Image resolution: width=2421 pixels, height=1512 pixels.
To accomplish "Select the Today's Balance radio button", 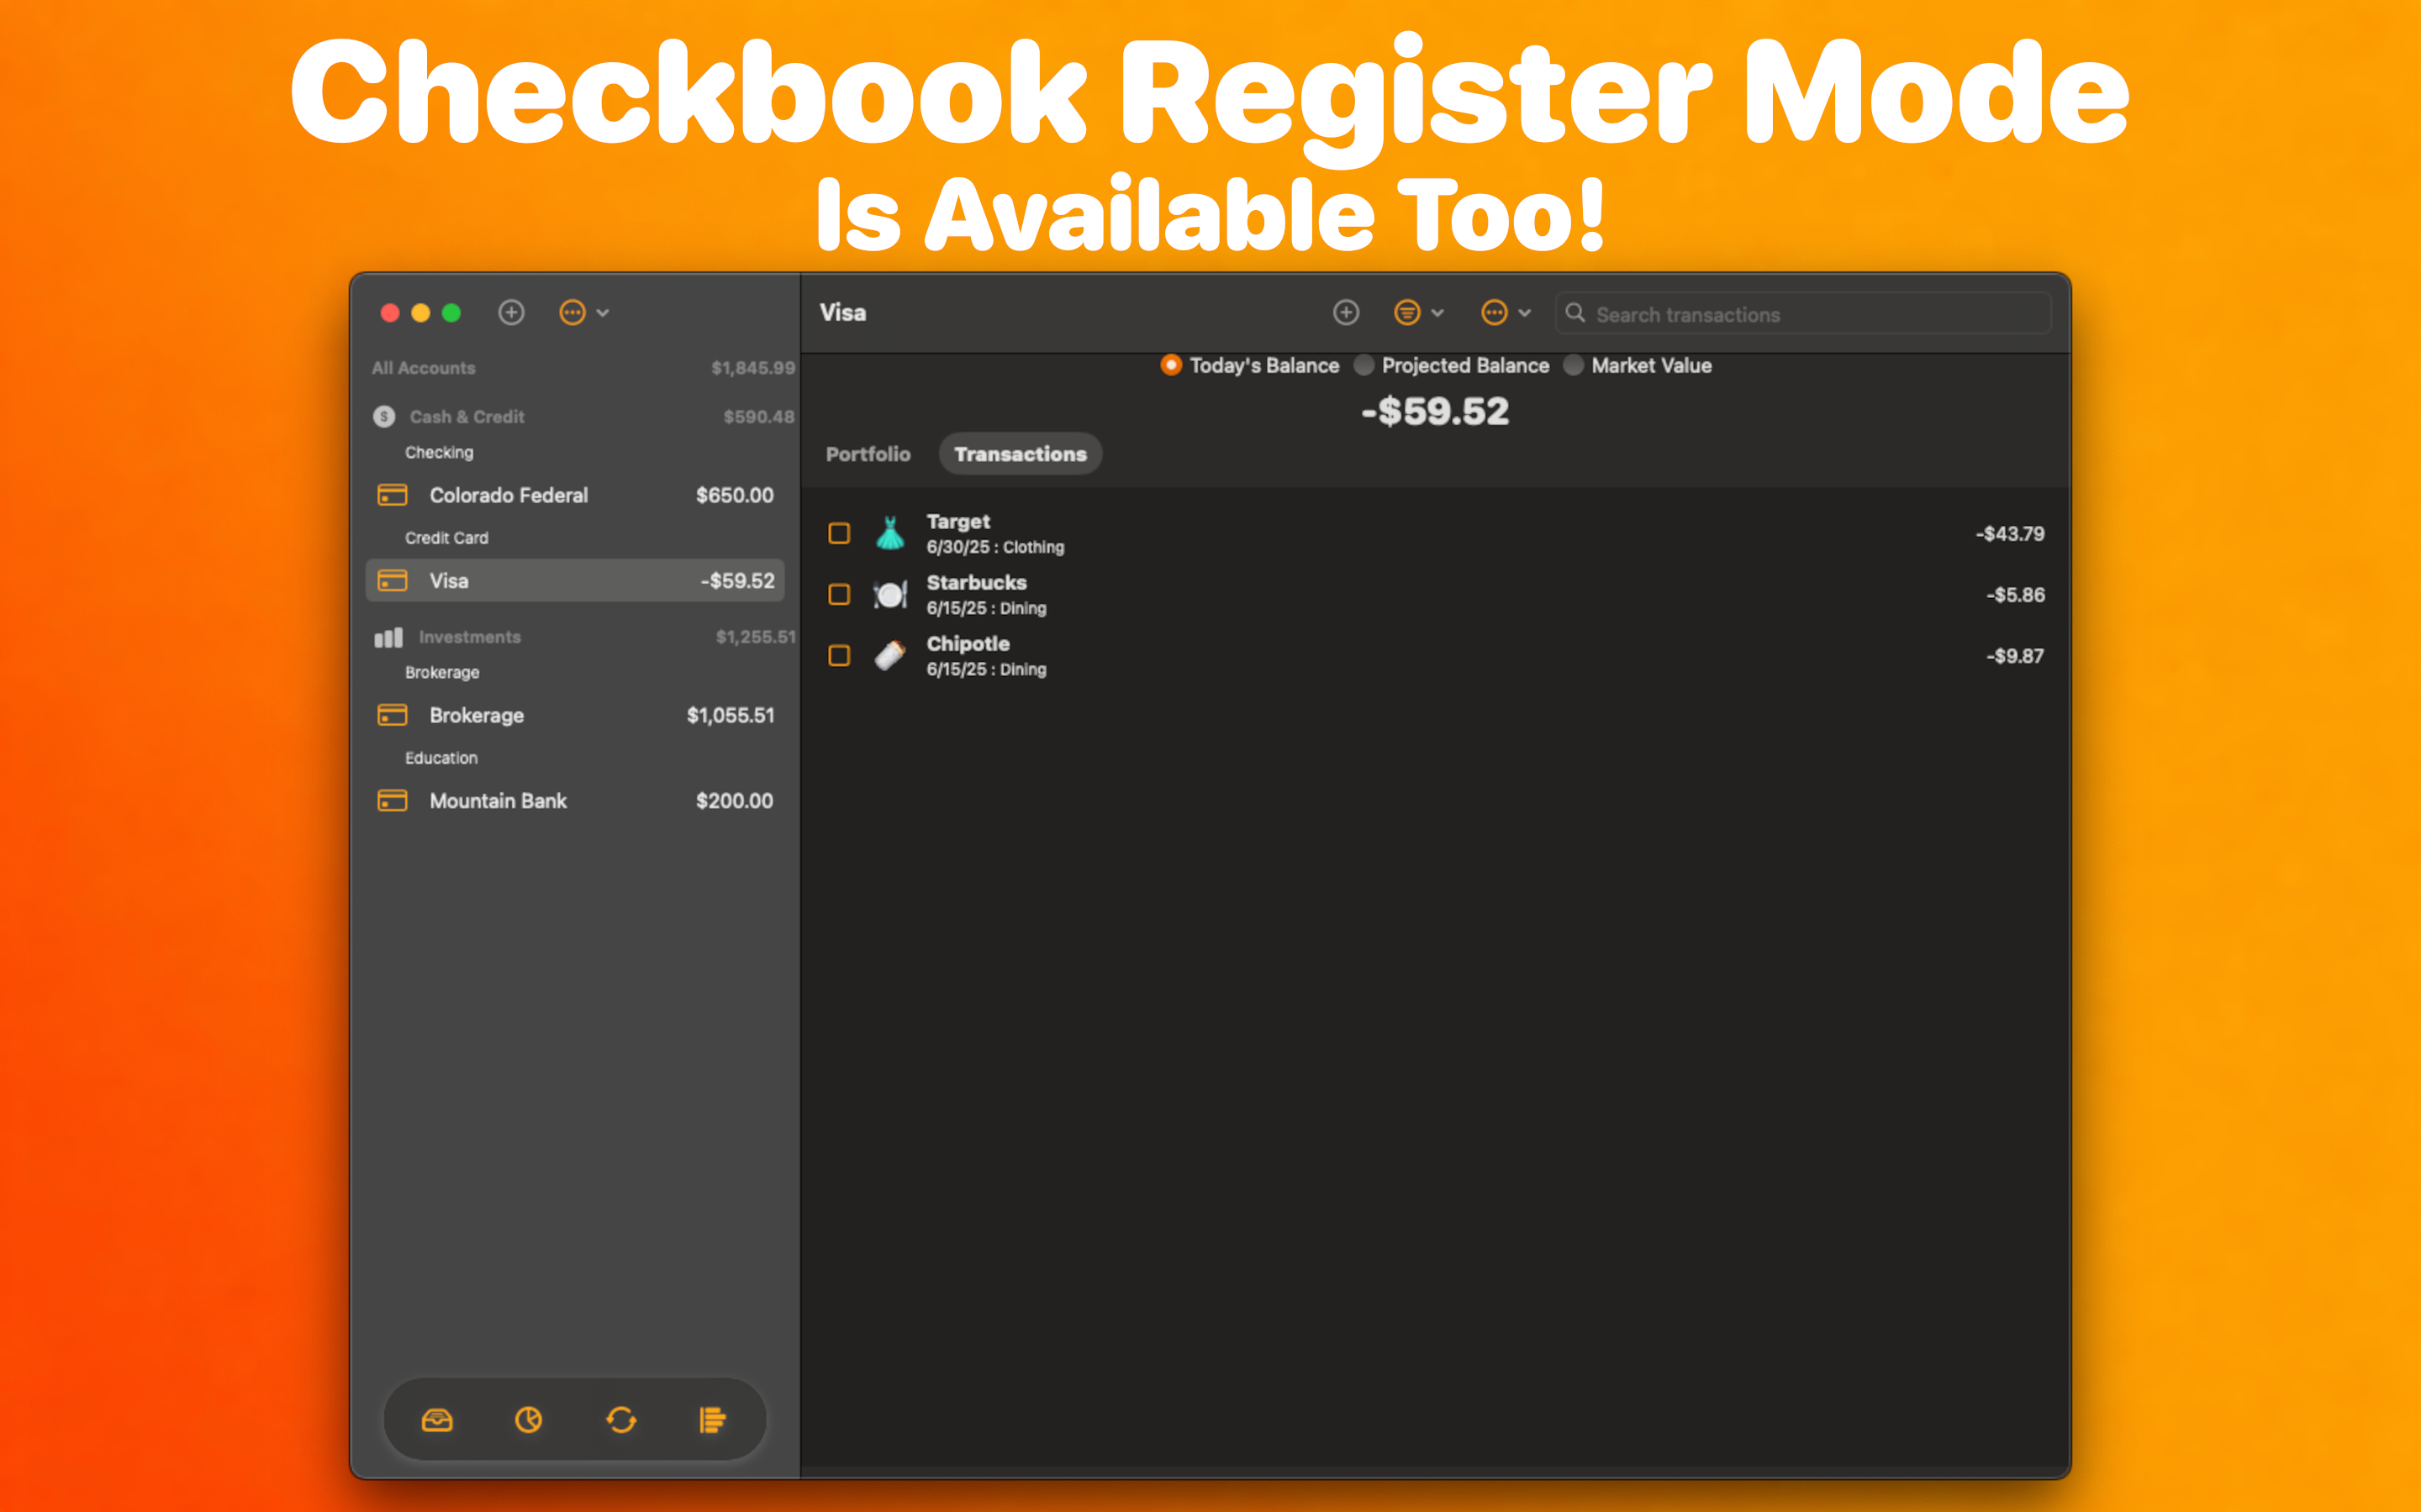I will tap(1170, 366).
